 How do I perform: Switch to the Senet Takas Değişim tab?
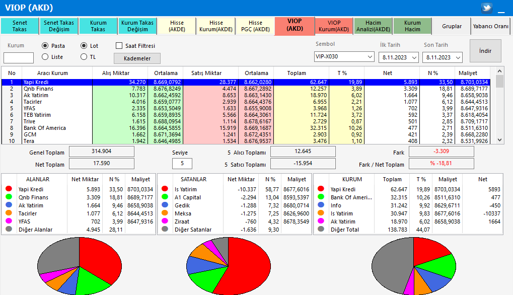coord(59,26)
